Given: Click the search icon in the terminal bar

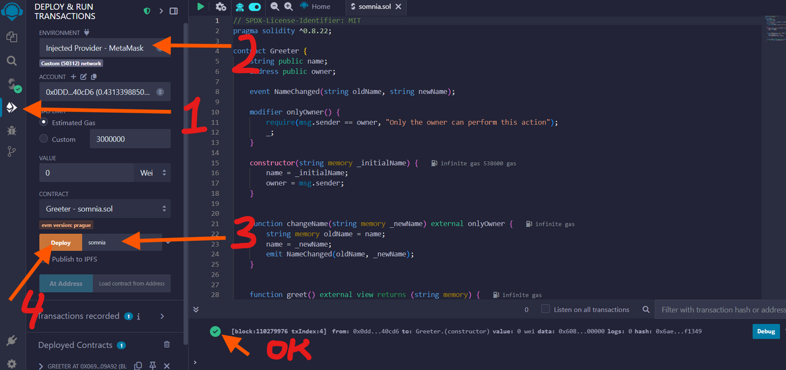Looking at the screenshot, I should tap(645, 310).
